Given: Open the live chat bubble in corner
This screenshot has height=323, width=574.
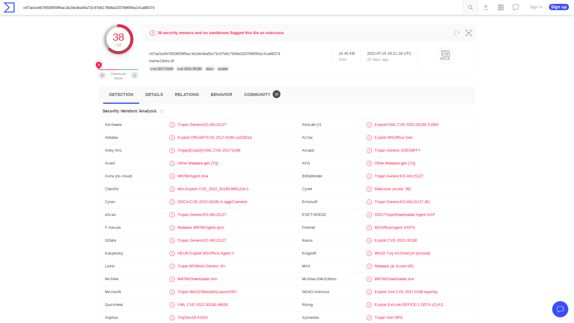Looking at the screenshot, I should [560, 309].
